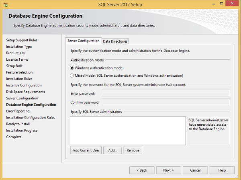This screenshot has height=180, width=241.
Task: Select Windows authentication mode
Action: point(72,68)
